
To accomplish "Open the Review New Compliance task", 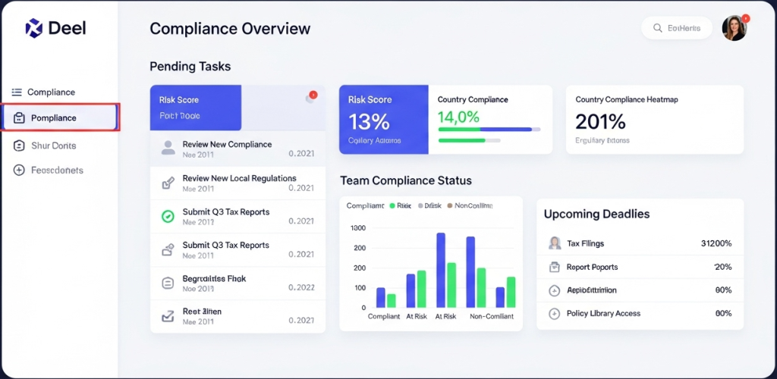I will tap(227, 145).
